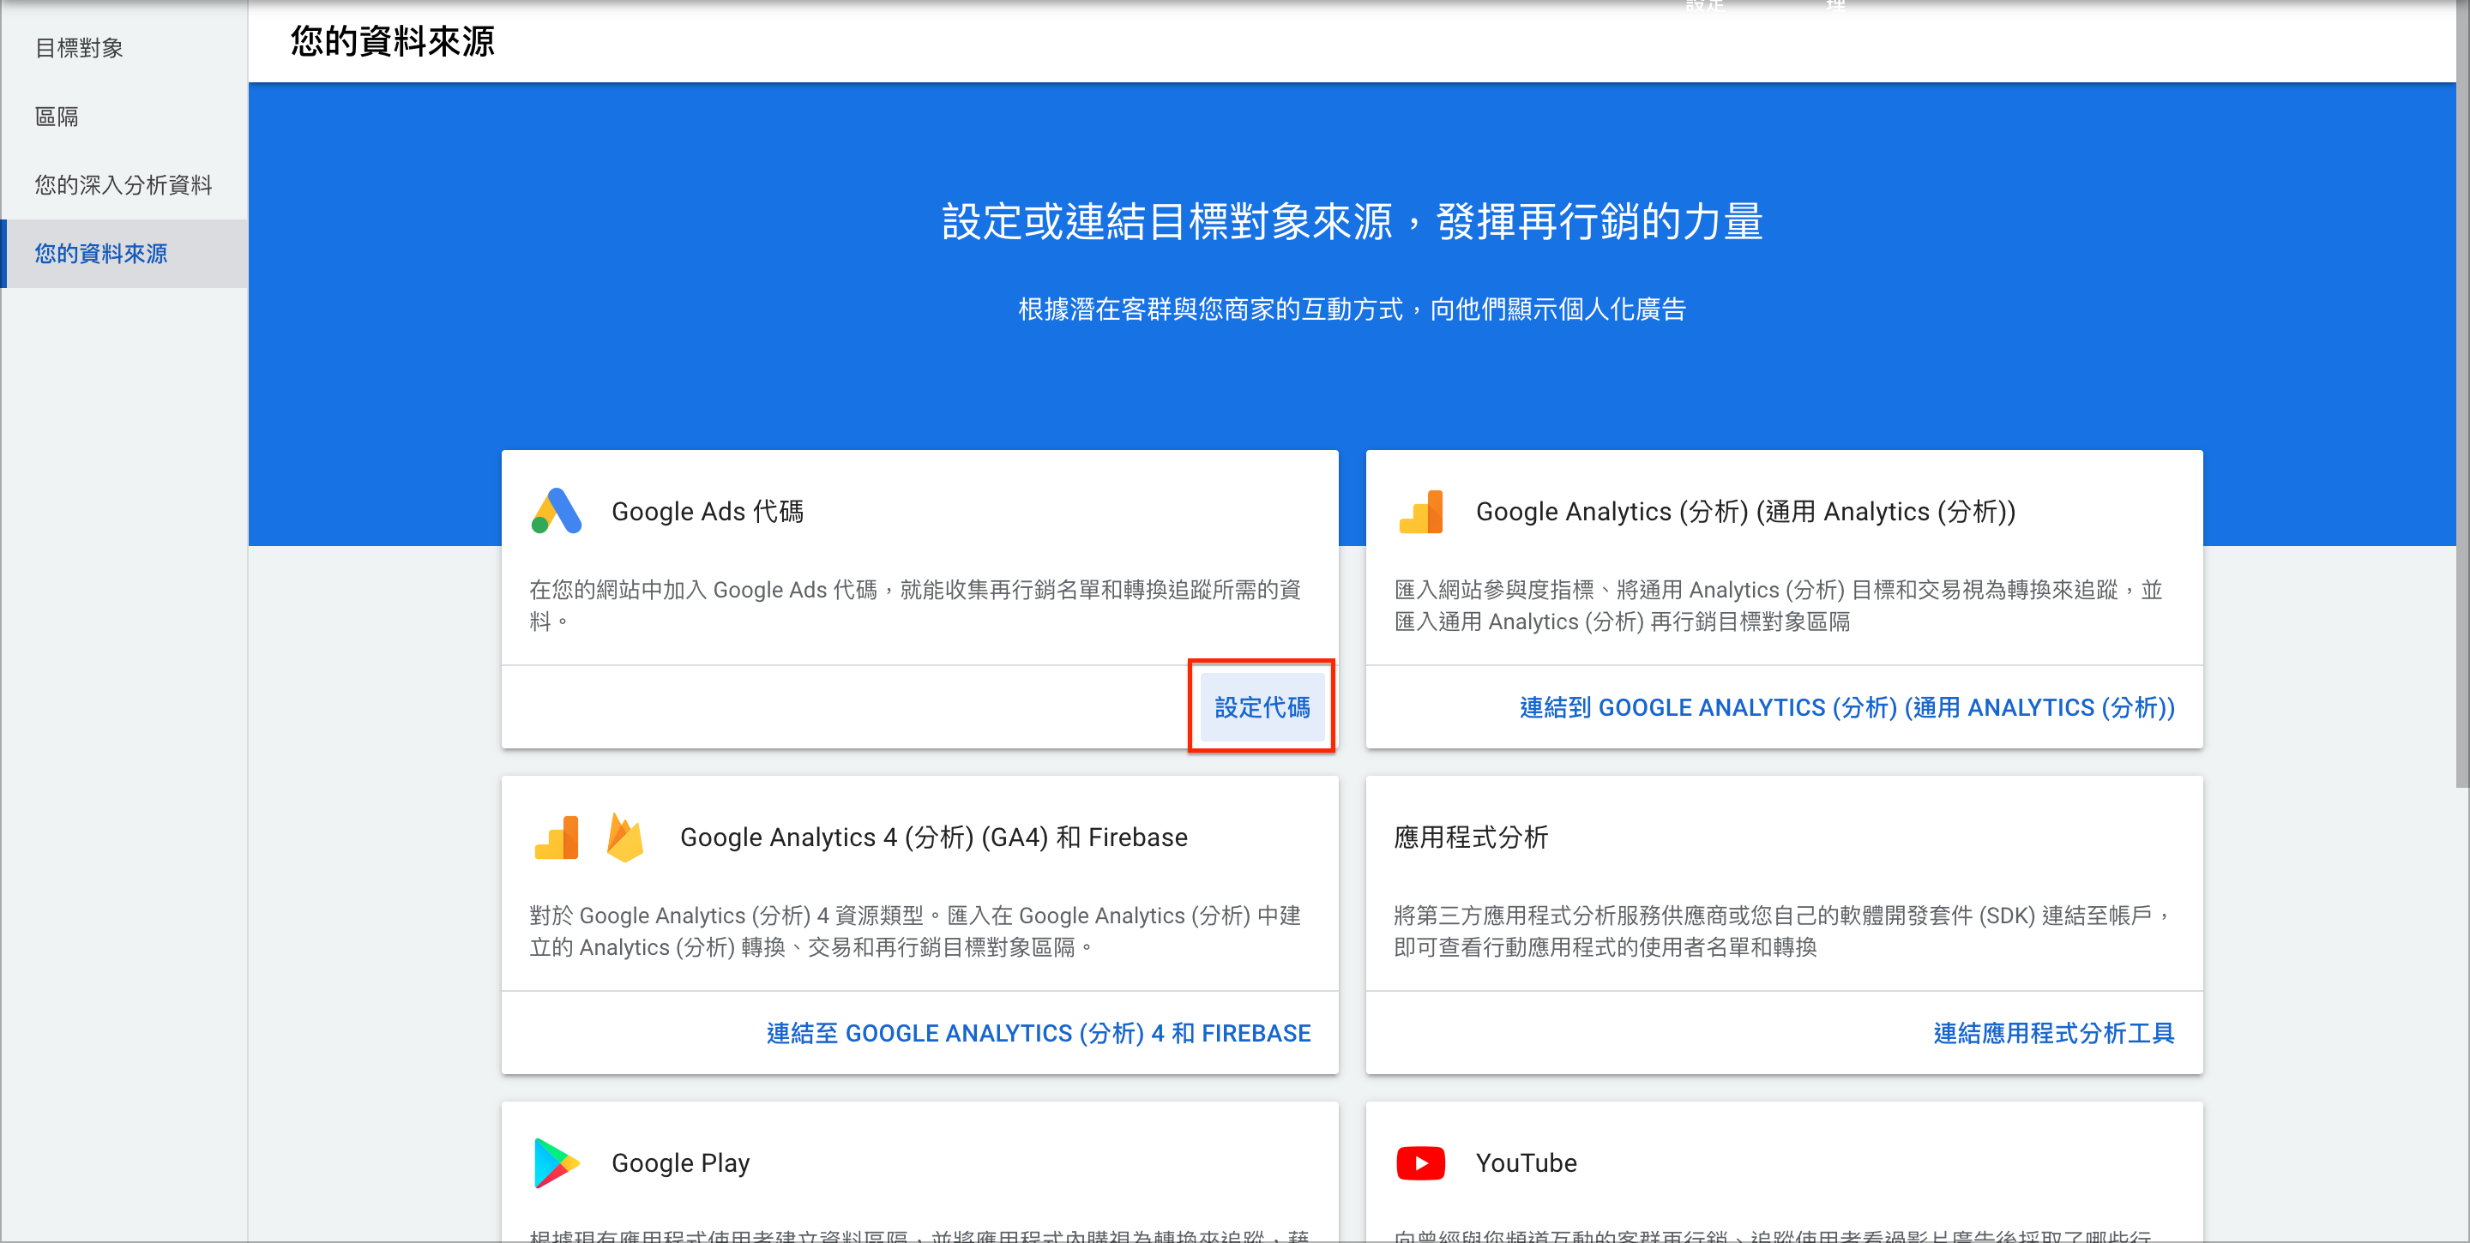Click the 將第三方應用程式分析服務 description text
The width and height of the screenshot is (2470, 1243).
click(1780, 931)
